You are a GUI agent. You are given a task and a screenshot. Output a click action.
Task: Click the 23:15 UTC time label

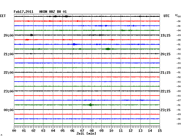165,110
